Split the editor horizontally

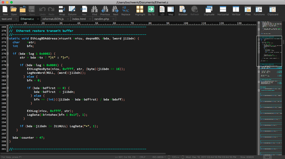[223, 10]
